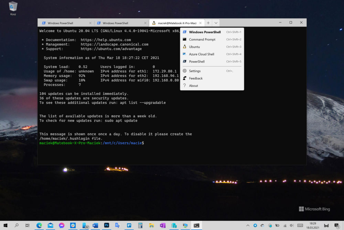The image size is (344, 230).
Task: Open the clock showing 18:29
Action: pos(313,226)
